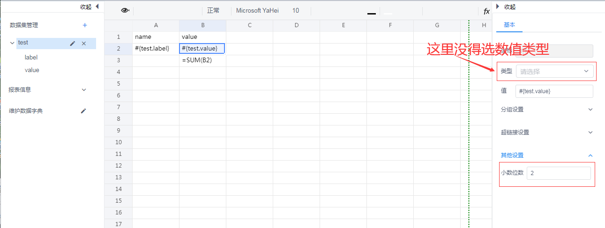Select row 3 header

click(118, 60)
